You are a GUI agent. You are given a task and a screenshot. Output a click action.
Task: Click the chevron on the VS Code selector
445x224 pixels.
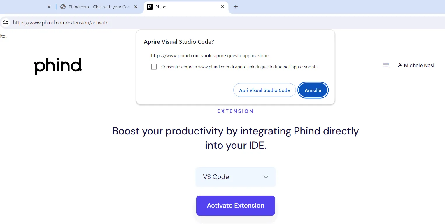[266, 177]
